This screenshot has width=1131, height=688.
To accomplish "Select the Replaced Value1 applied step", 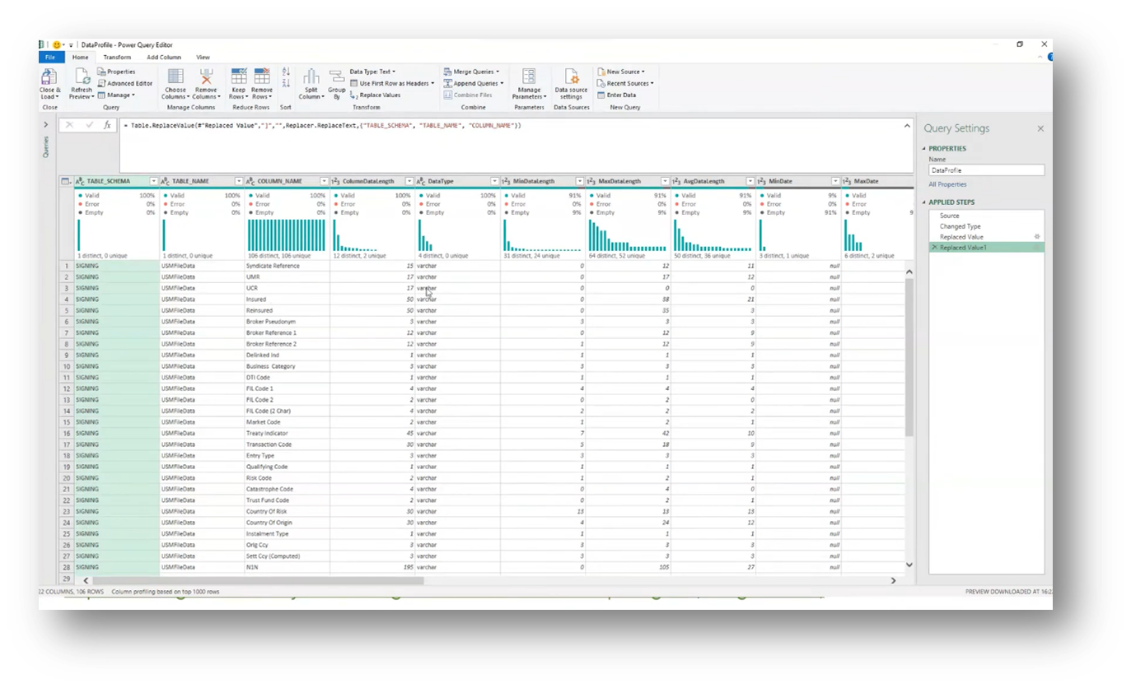I will click(x=986, y=247).
